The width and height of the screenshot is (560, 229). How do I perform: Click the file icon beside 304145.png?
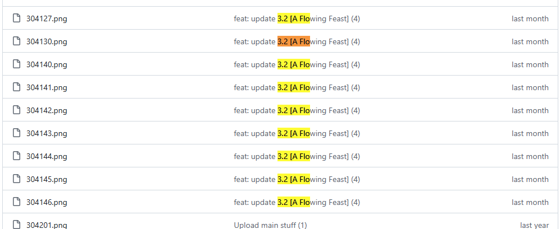16,179
